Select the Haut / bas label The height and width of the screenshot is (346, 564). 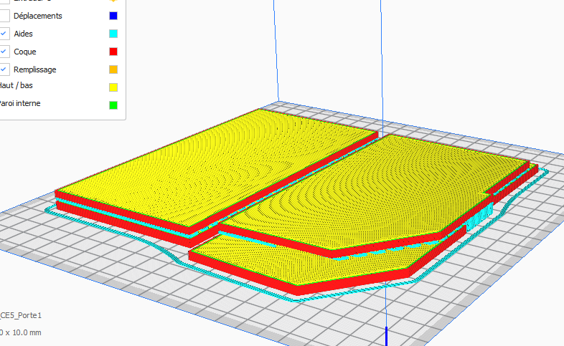17,85
